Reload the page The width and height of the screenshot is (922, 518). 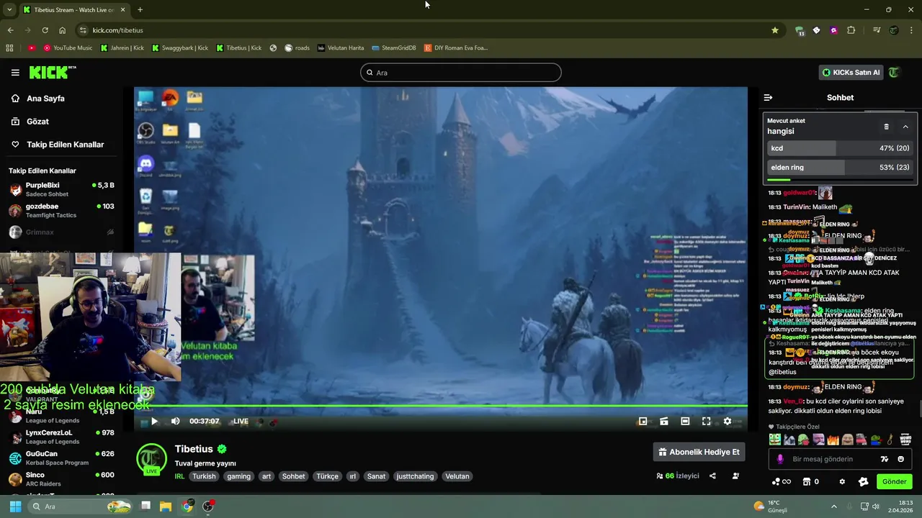pos(45,30)
